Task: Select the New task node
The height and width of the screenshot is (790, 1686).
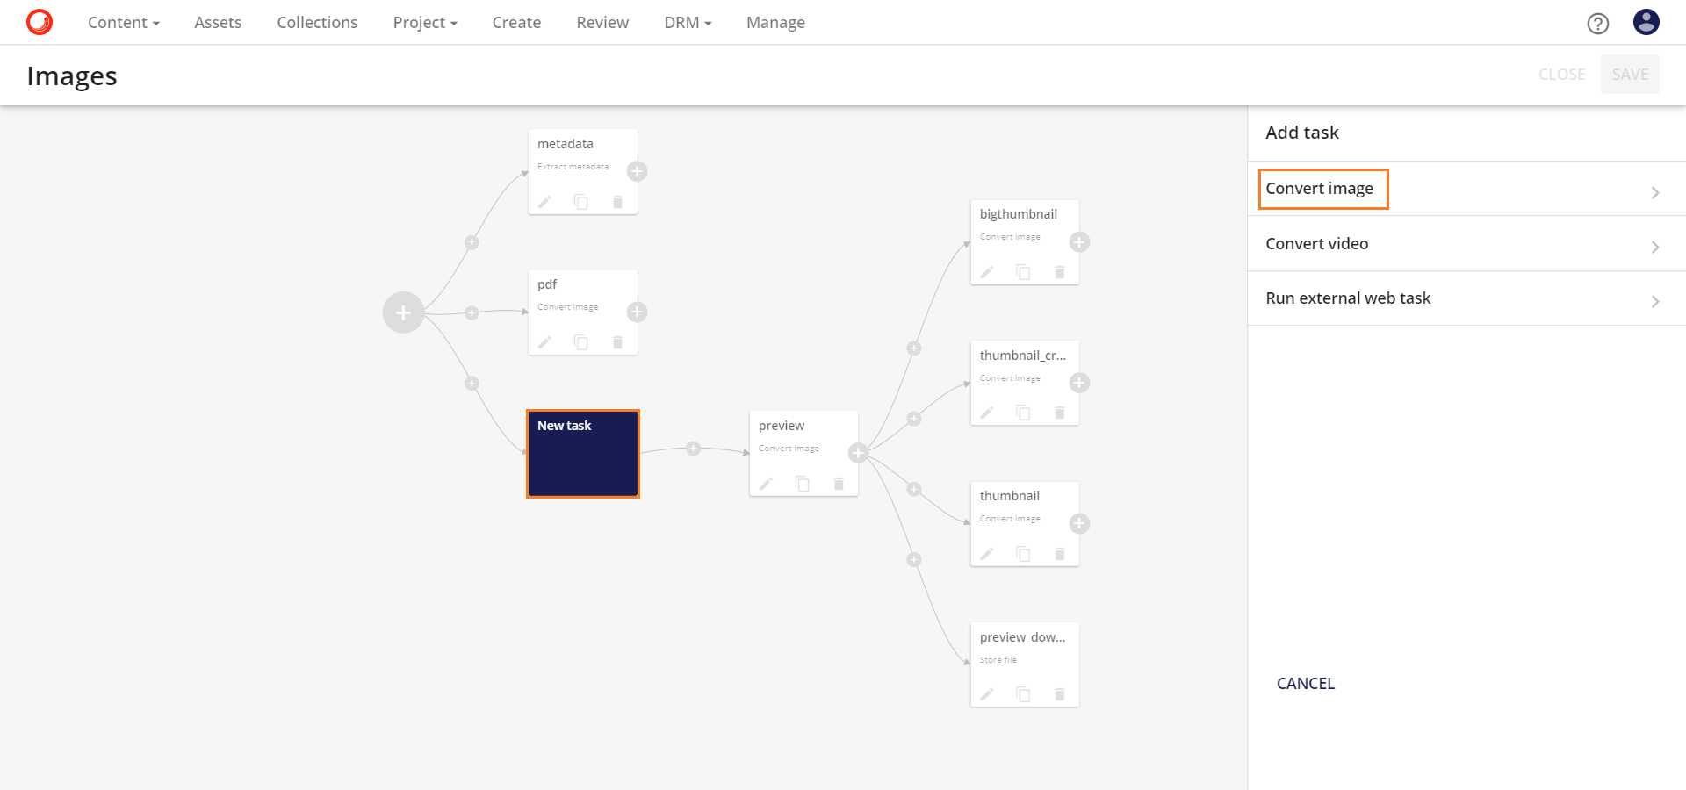Action: click(582, 454)
